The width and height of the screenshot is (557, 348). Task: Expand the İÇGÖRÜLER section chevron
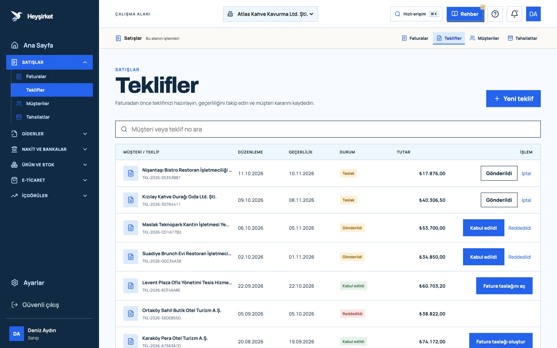(85, 196)
